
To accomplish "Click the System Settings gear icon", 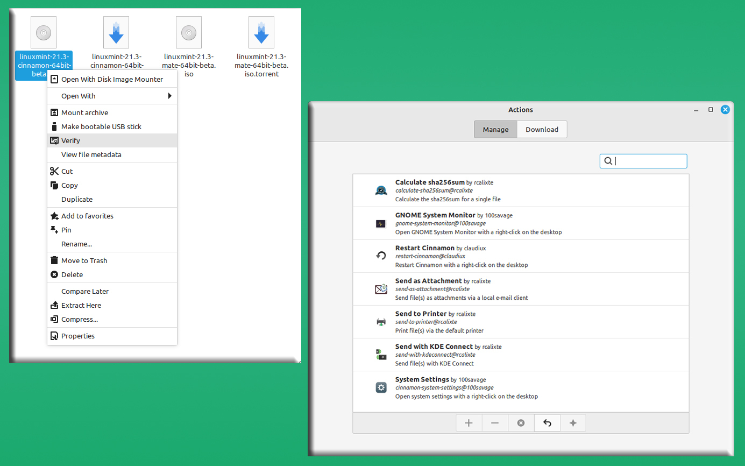I will coord(381,387).
